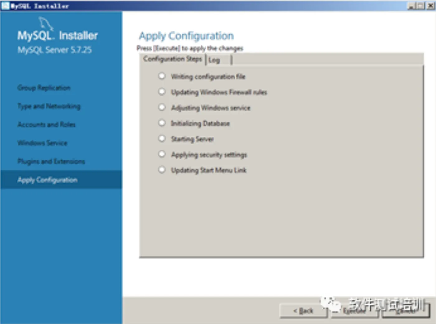436x324 pixels.
Task: Run the configuration with the Execute button
Action: [x=354, y=311]
